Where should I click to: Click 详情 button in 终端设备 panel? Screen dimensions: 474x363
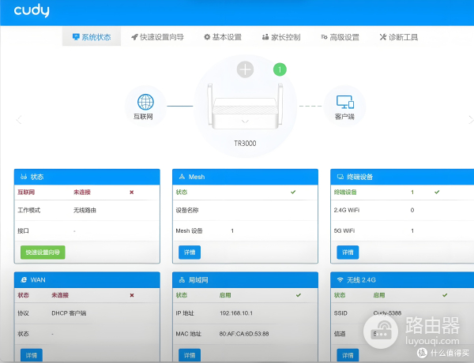pos(348,252)
